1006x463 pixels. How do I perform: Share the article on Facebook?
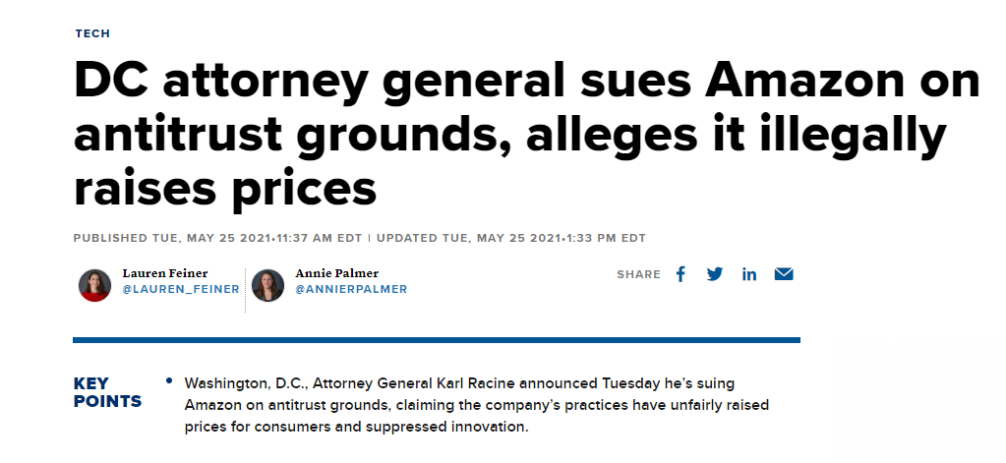click(x=681, y=274)
